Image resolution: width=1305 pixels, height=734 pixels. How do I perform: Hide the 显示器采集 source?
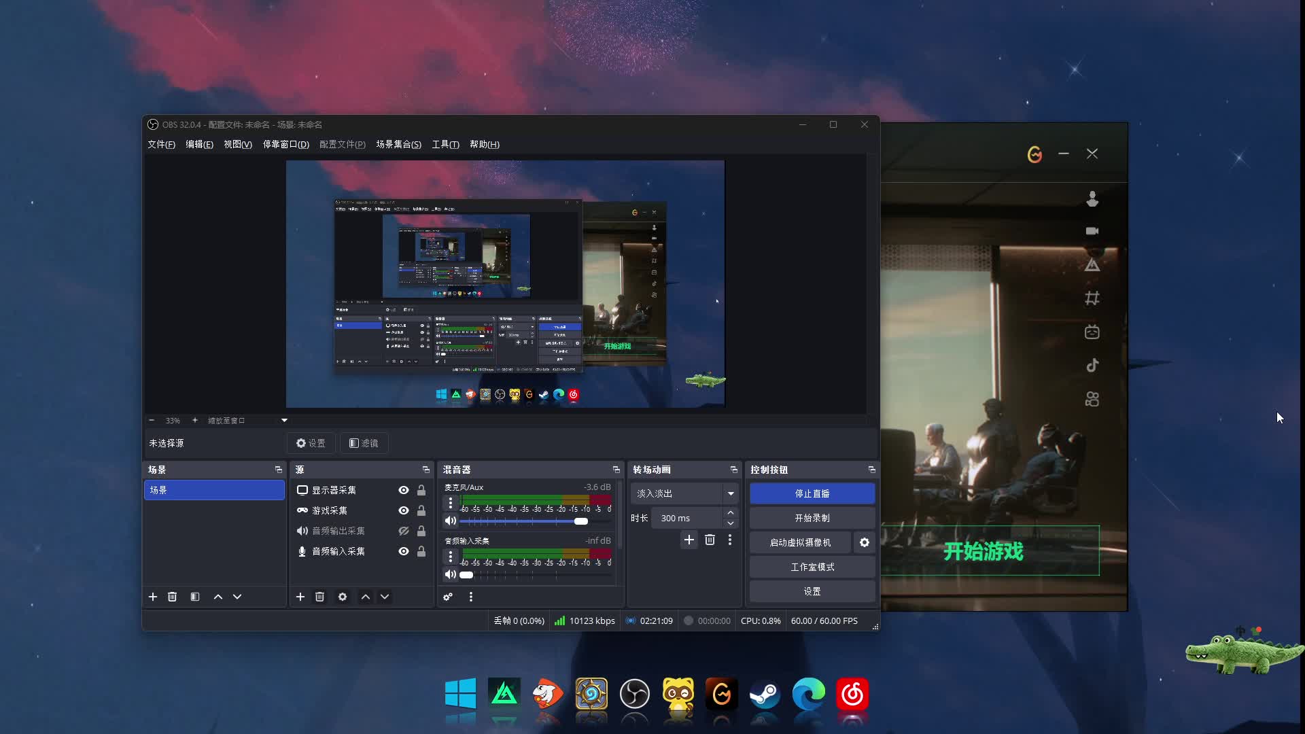[404, 490]
